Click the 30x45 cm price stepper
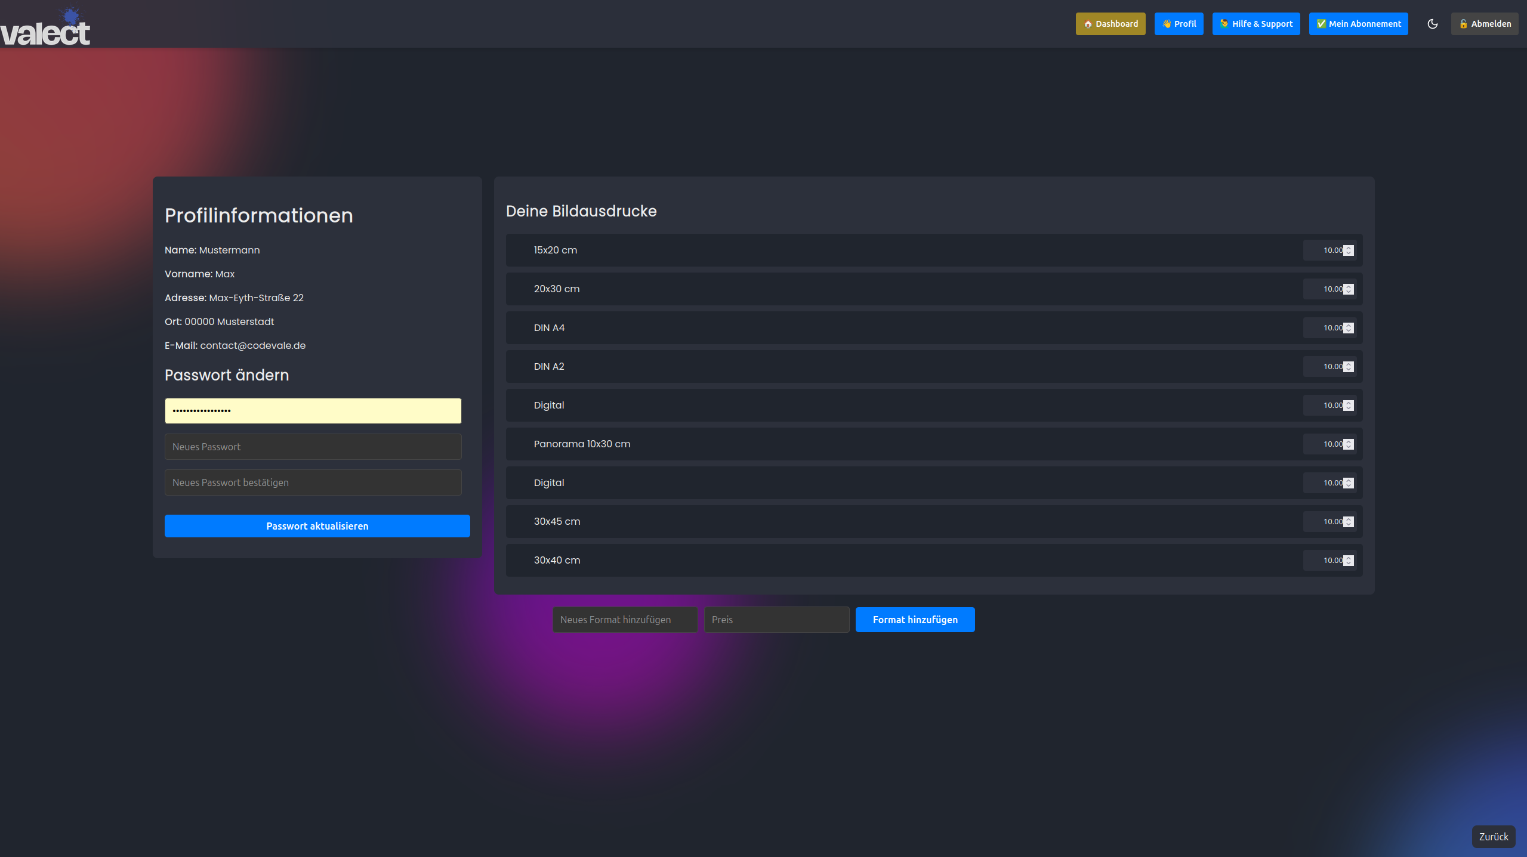 [x=1349, y=522]
